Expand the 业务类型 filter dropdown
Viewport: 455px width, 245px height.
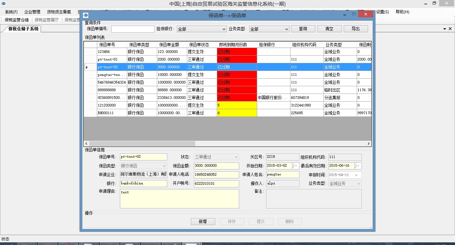coord(286,29)
